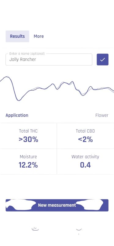Click the Application label

(17, 115)
